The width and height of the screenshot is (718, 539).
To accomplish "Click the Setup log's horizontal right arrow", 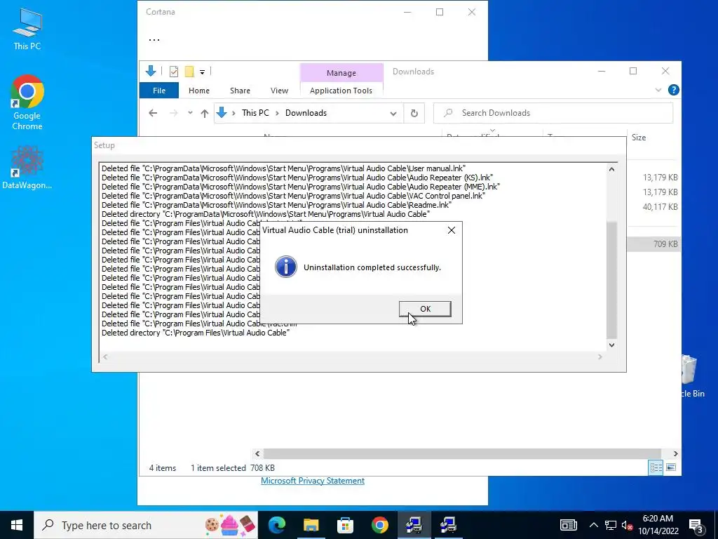I will tap(600, 357).
